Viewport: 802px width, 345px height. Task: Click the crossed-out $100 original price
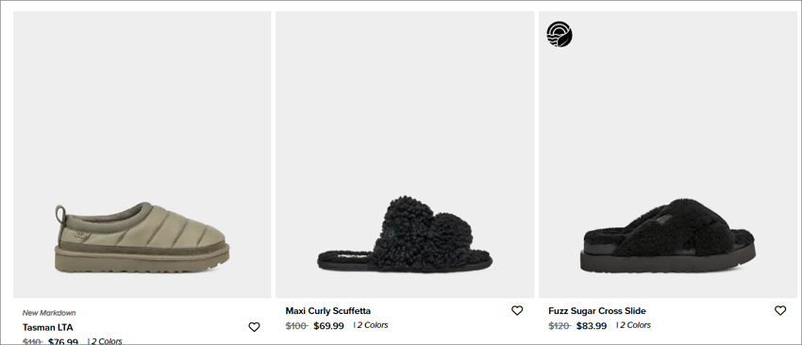click(x=296, y=325)
